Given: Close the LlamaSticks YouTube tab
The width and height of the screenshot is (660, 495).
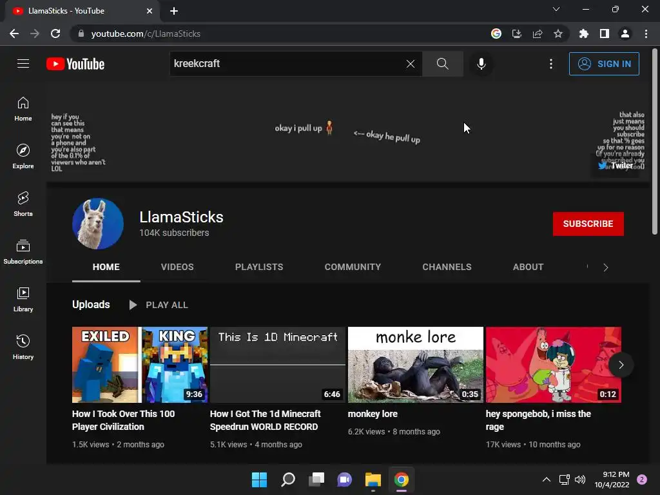Looking at the screenshot, I should (x=150, y=11).
